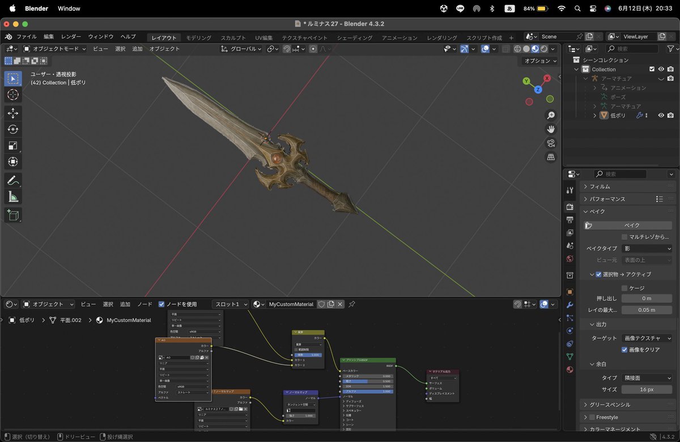The image size is (680, 442).
Task: Open the Global transform orientation dropdown
Action: [x=241, y=49]
